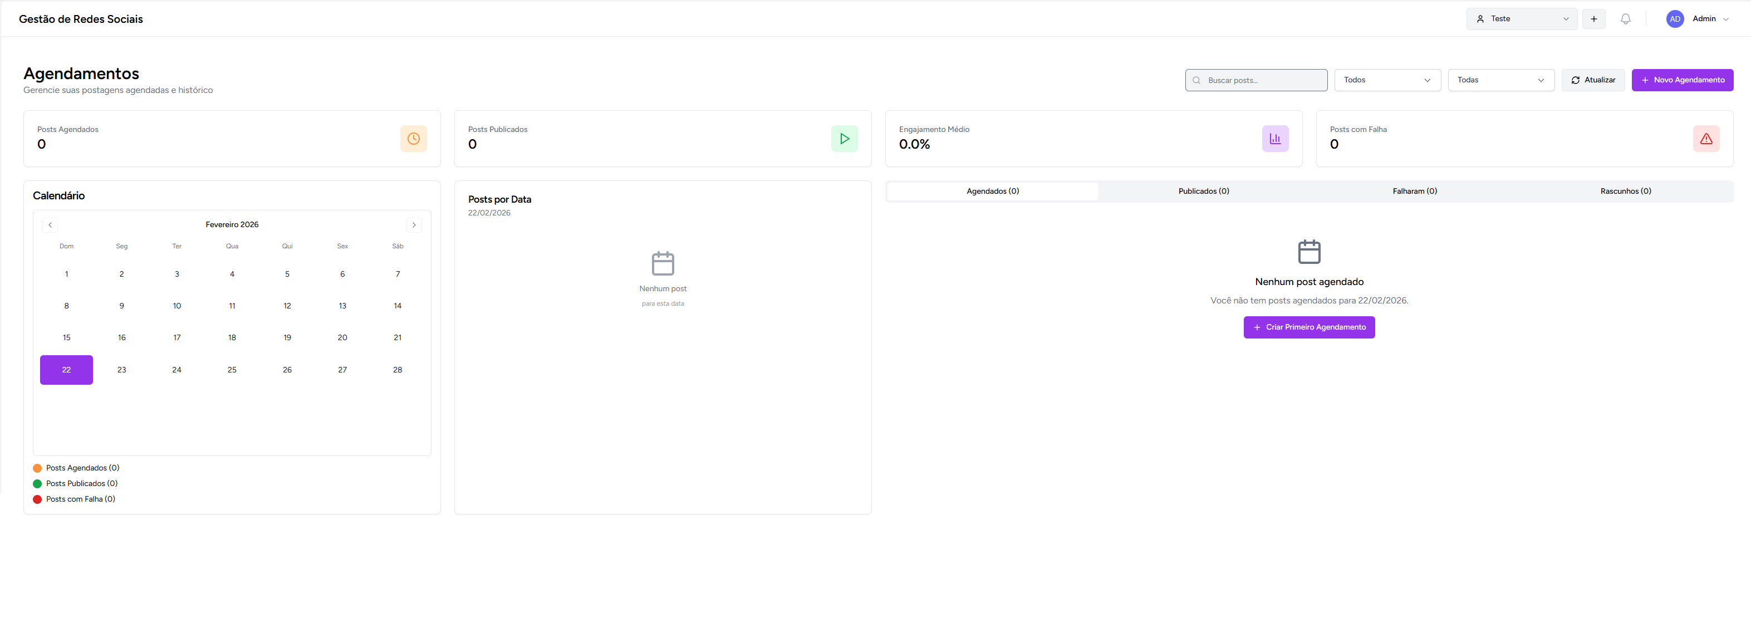Screen dimensions: 1751x618
Task: Click the Novo Agendamento button
Action: (1681, 80)
